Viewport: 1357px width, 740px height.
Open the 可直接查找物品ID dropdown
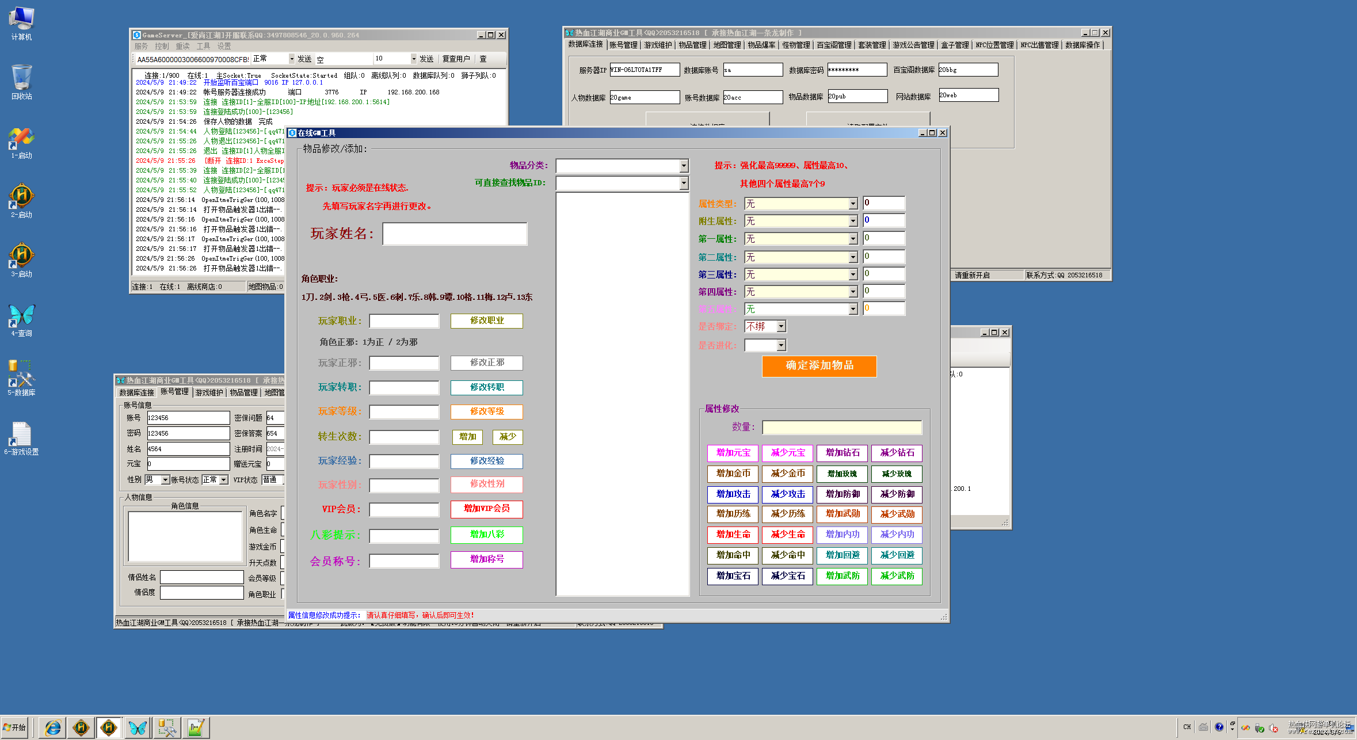click(x=684, y=184)
